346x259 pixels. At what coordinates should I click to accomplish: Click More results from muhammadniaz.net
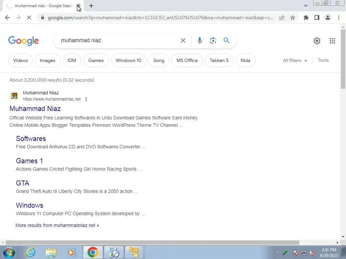[x=57, y=225]
